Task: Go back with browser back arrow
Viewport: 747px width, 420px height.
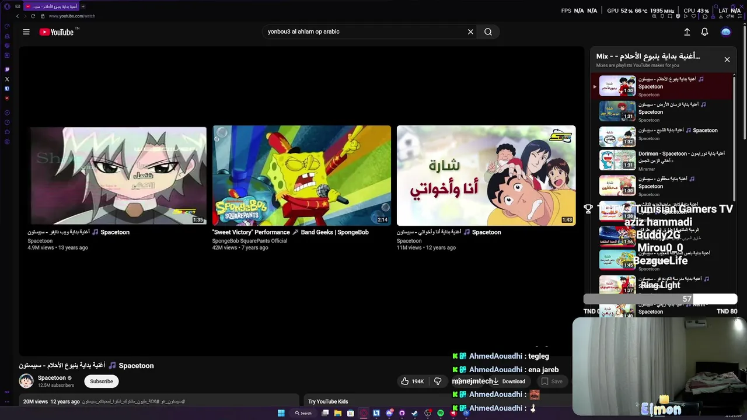Action: pyautogui.click(x=17, y=16)
